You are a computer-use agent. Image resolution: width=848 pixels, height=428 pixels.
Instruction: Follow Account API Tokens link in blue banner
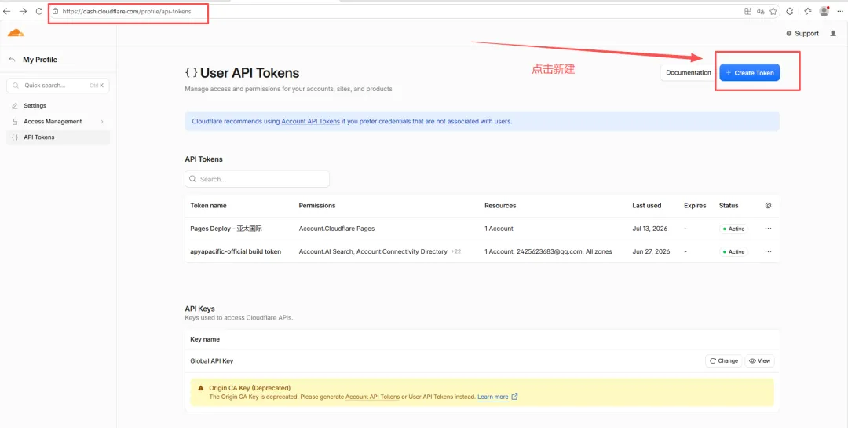tap(310, 121)
